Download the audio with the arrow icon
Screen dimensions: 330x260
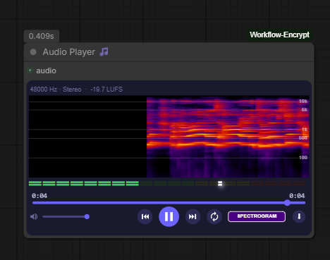(299, 216)
